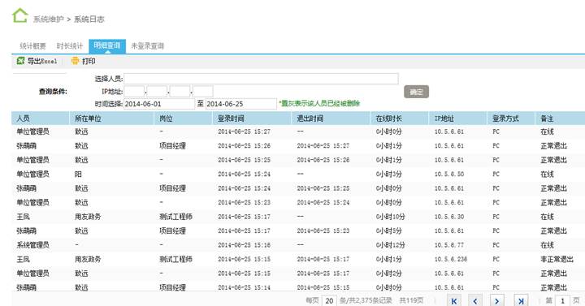This screenshot has width=585, height=306.
Task: Click duration cell 0小时3分
Action: pyautogui.click(x=388, y=175)
